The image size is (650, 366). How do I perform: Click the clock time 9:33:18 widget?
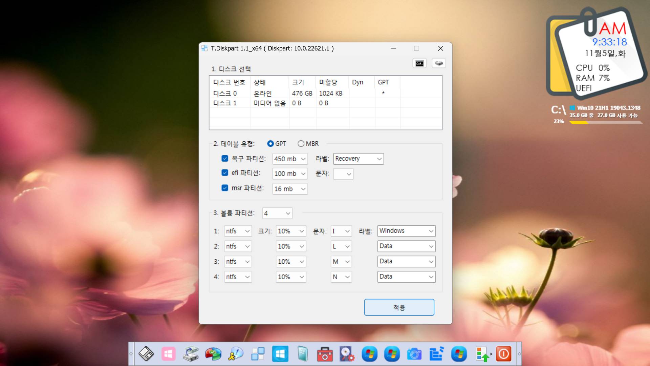[x=609, y=42]
